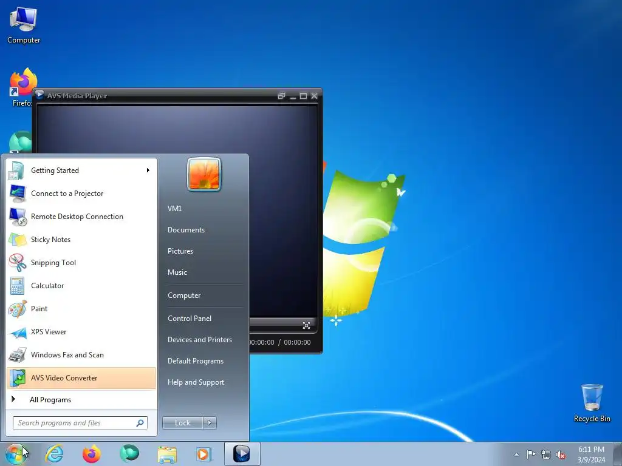The height and width of the screenshot is (466, 622).
Task: Switch AVS Media Player to compact mode
Action: [281, 96]
